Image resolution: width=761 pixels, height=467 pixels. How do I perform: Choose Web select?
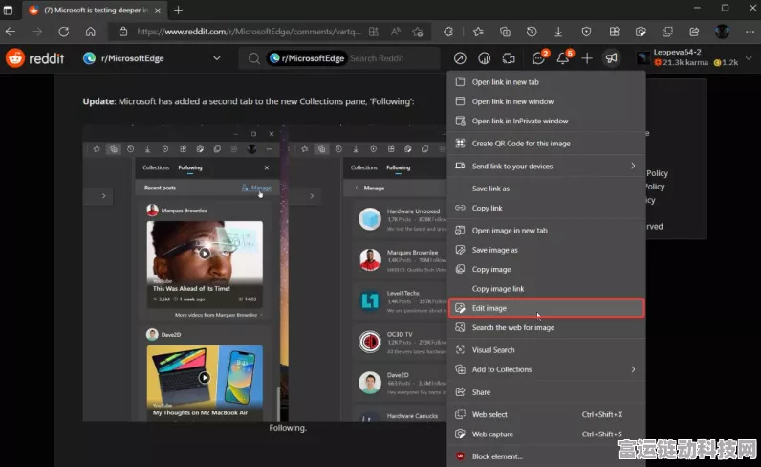point(547,414)
